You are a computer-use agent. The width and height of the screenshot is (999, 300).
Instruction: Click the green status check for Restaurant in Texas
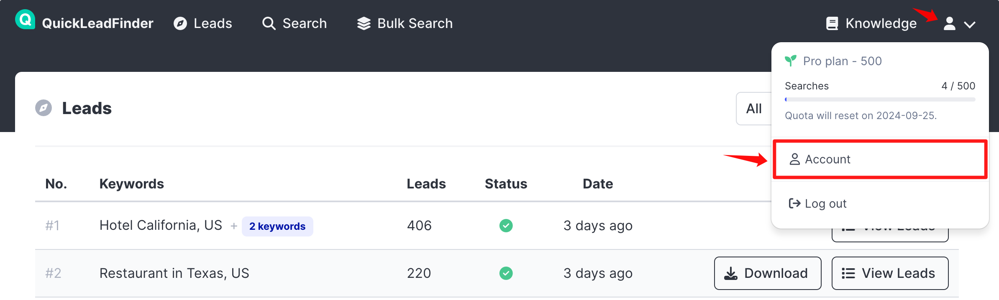point(506,273)
